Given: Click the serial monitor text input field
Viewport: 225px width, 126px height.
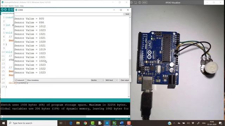Looking at the screenshot, I should pyautogui.click(x=69, y=14).
